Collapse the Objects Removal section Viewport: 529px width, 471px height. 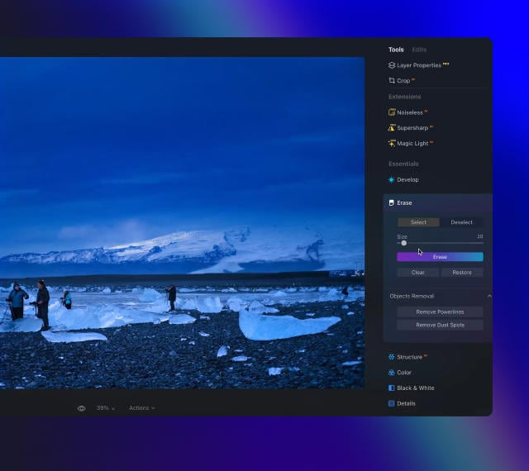[489, 296]
